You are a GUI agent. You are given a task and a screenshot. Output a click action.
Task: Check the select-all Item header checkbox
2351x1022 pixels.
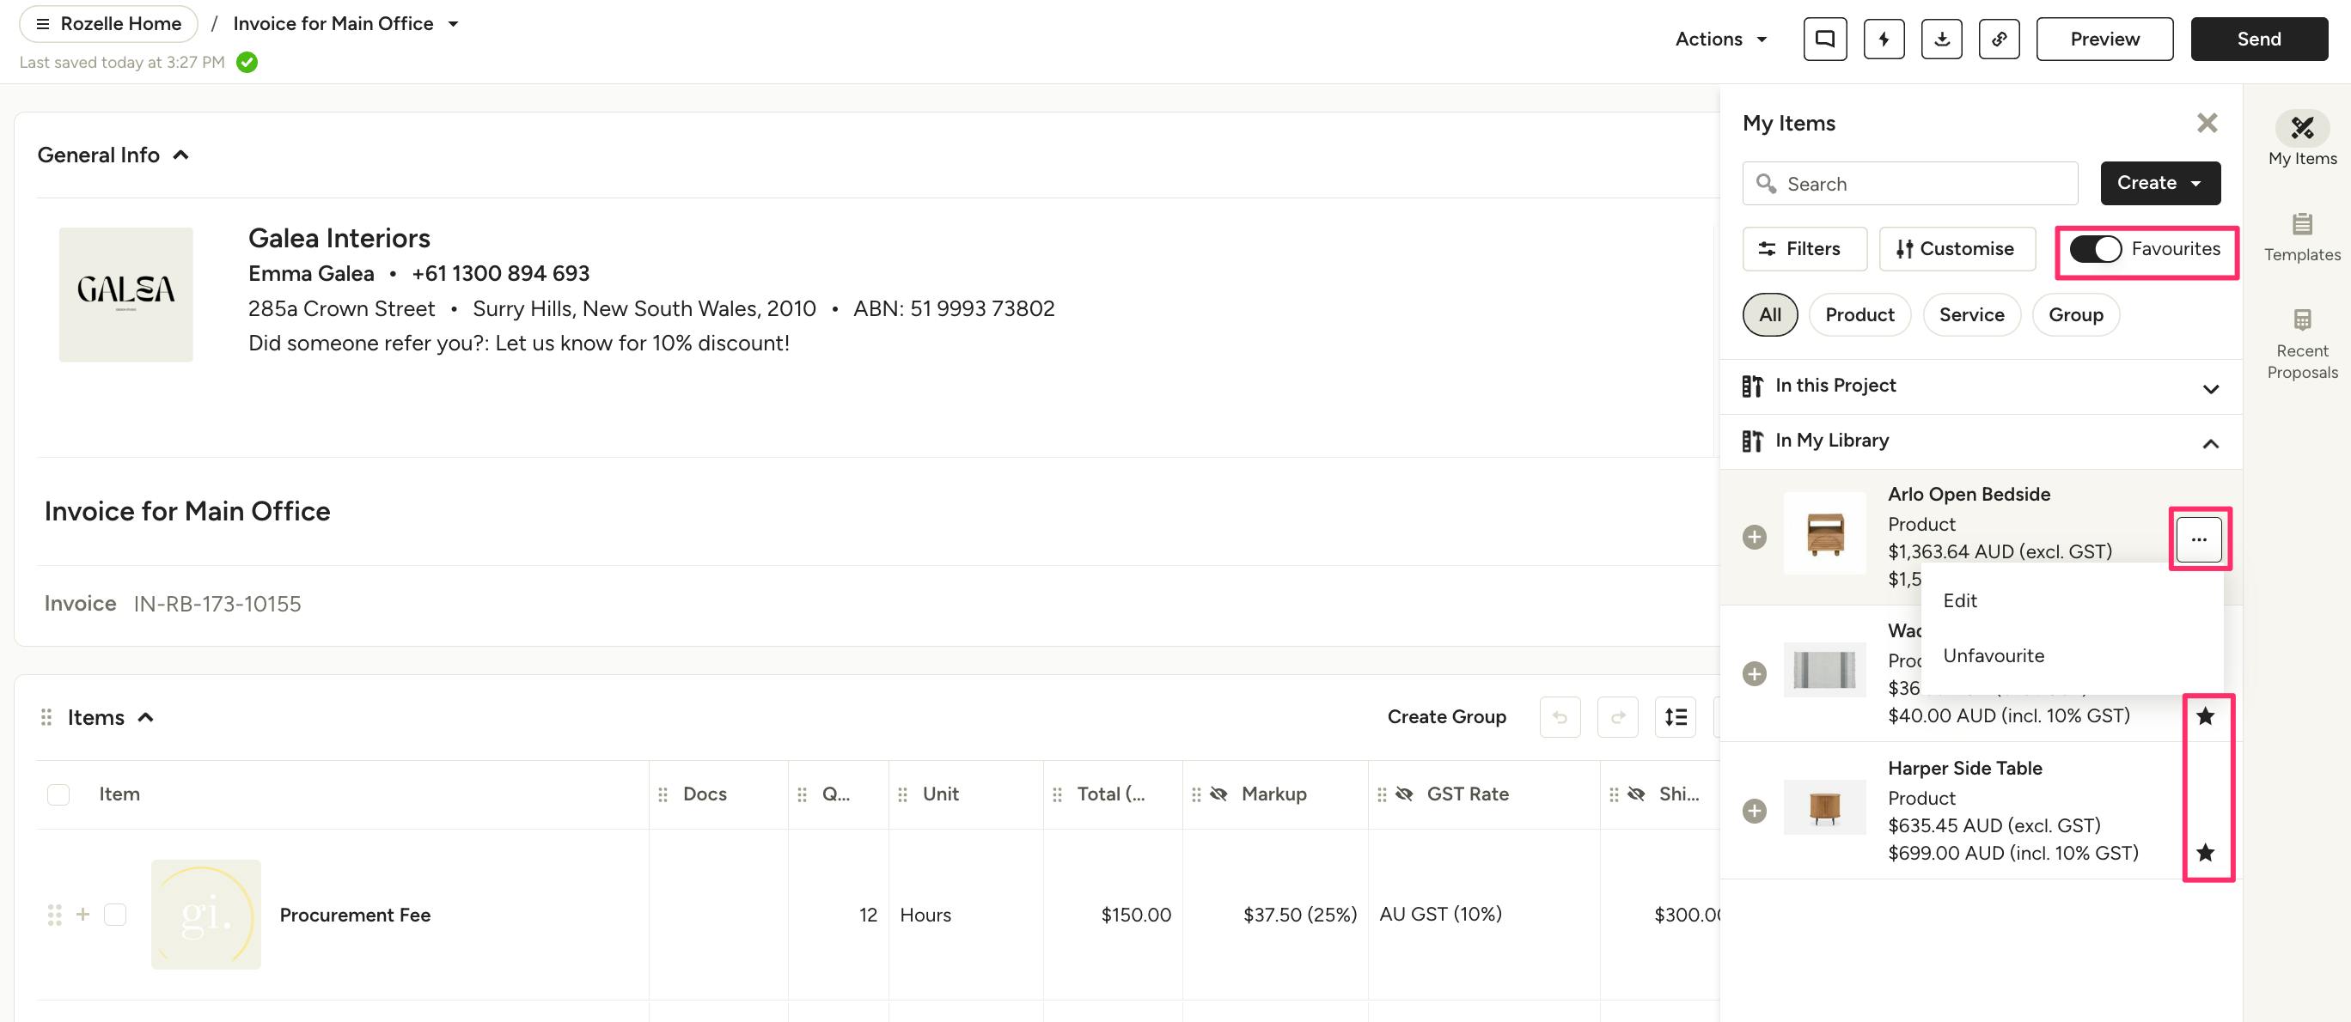[x=58, y=794]
